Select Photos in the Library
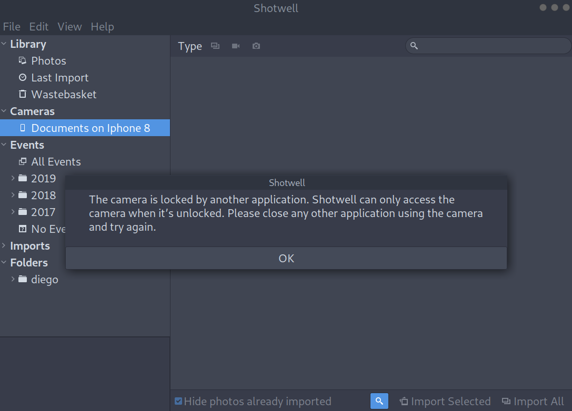The image size is (572, 411). (49, 60)
